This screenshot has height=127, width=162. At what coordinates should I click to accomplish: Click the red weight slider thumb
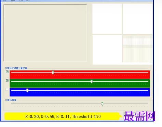pos(53,72)
